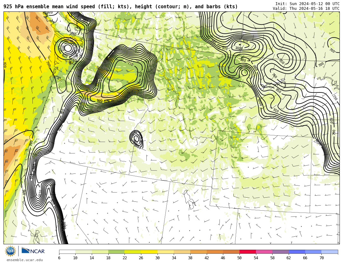Click the colorbar tick label '66'
The height and width of the screenshot is (264, 343).
[x=305, y=258]
